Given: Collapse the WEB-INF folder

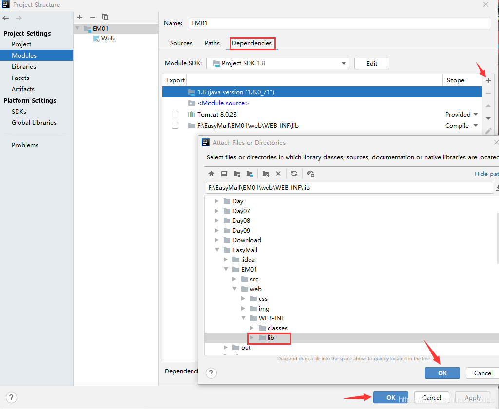Looking at the screenshot, I should (x=243, y=318).
